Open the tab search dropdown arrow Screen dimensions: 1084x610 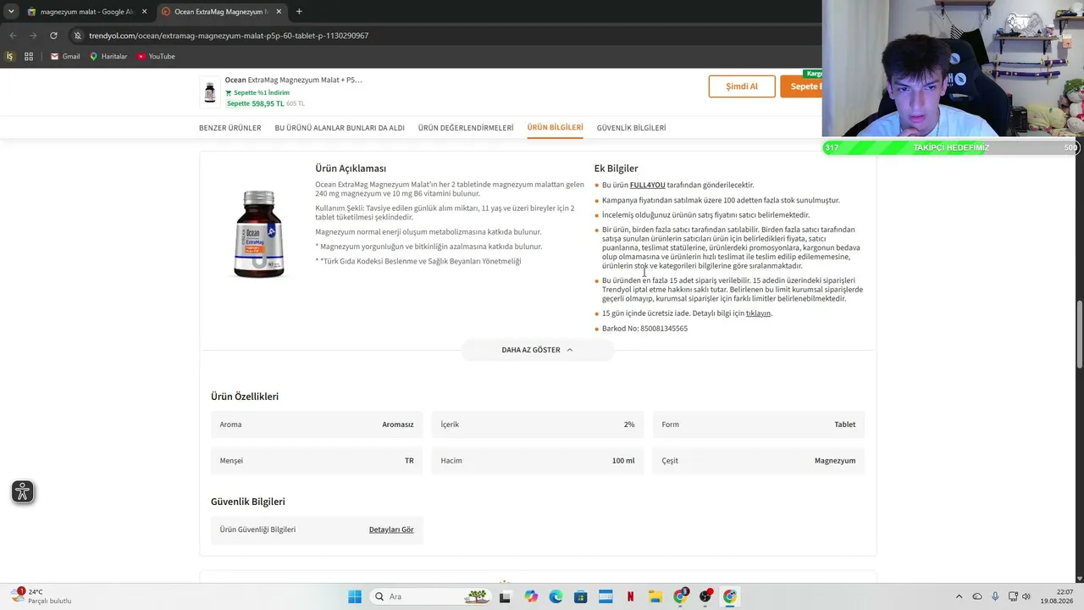point(11,12)
